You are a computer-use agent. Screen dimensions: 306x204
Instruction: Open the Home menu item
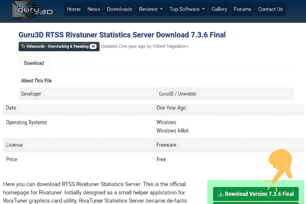click(73, 9)
